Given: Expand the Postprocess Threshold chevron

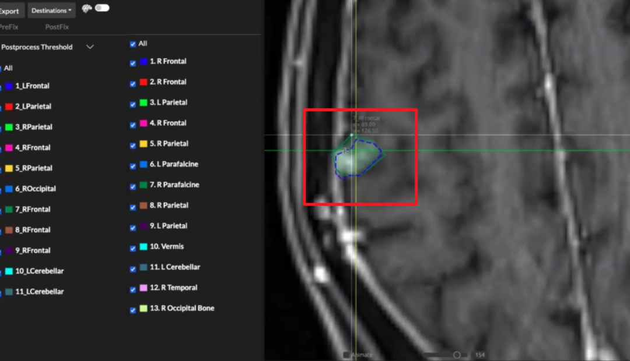Looking at the screenshot, I should 90,47.
